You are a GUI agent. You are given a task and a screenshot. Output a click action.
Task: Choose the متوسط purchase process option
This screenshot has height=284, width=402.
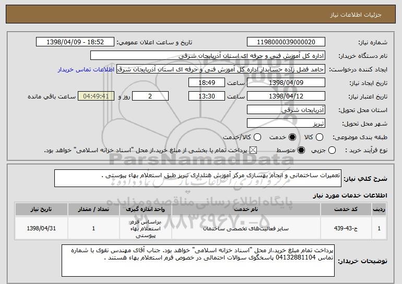pos(301,150)
